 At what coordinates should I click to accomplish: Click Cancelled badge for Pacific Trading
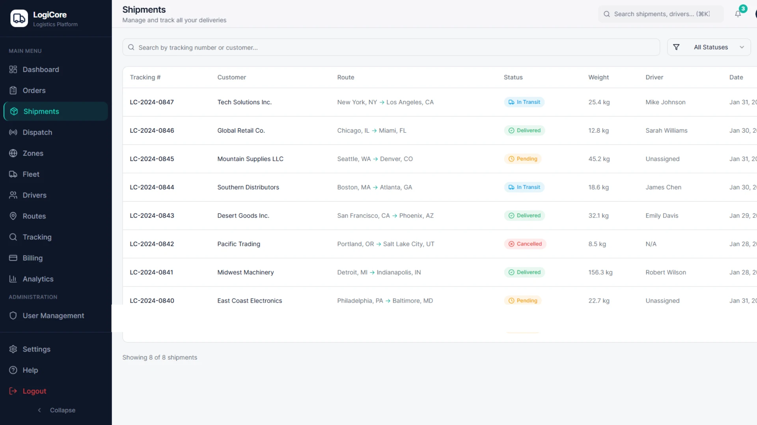tap(525, 244)
